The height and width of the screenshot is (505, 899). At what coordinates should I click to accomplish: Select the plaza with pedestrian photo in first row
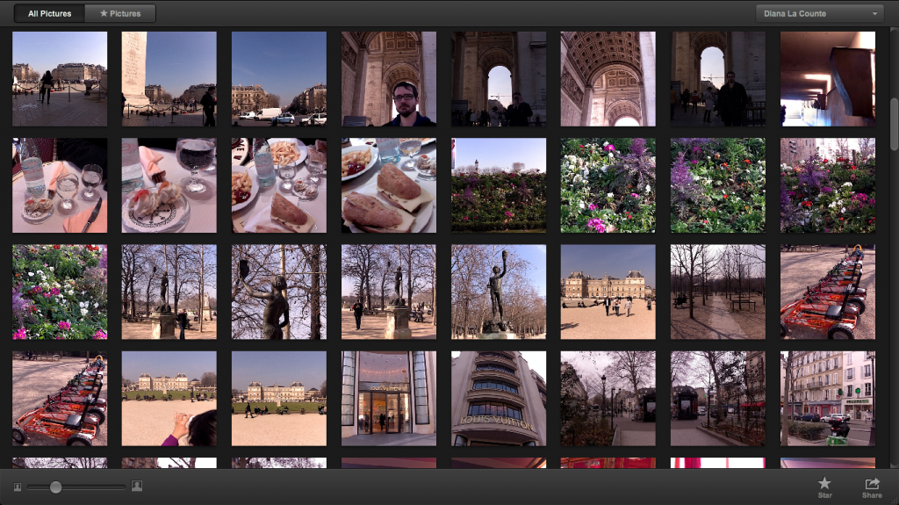[60, 79]
